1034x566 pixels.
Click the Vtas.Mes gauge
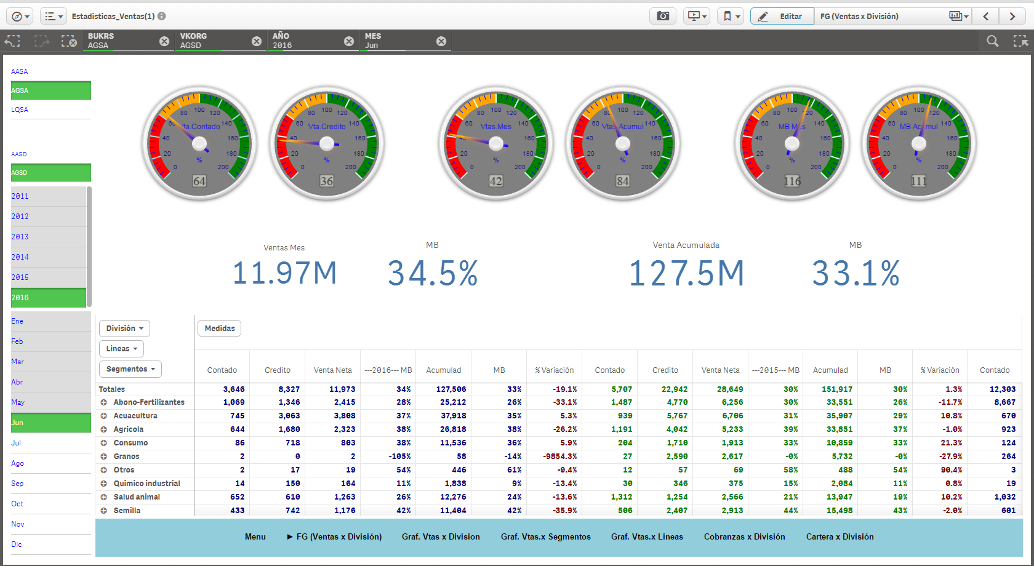(x=496, y=143)
